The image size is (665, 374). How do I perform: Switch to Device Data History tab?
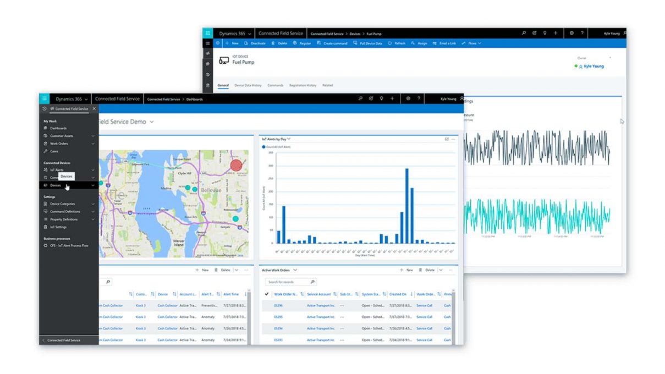[248, 85]
